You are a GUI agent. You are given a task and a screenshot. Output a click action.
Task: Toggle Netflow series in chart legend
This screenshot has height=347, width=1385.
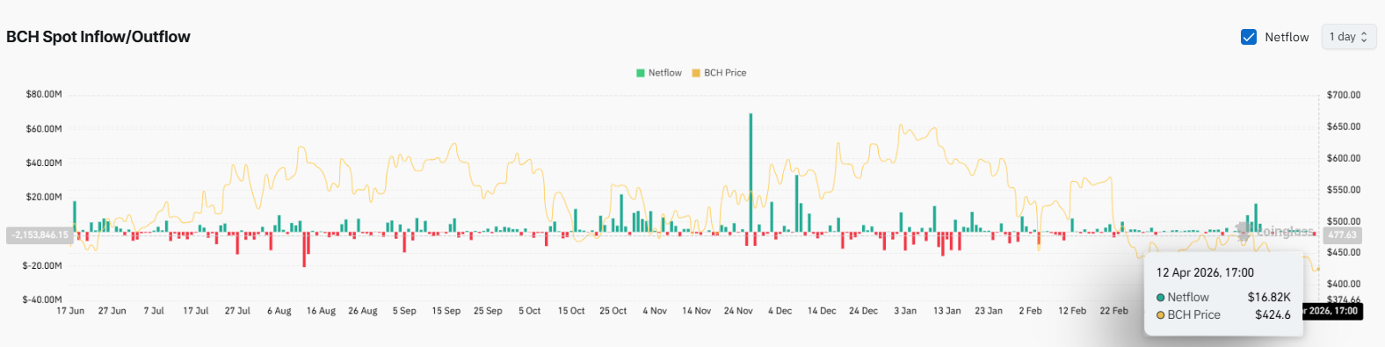(659, 73)
